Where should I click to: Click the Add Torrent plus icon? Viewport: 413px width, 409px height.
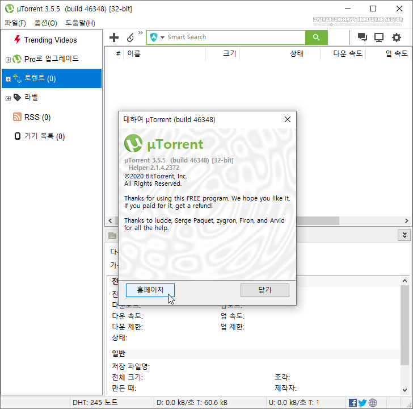114,37
